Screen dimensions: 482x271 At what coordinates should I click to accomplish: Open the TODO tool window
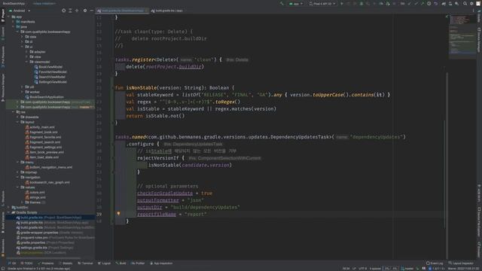click(26, 263)
